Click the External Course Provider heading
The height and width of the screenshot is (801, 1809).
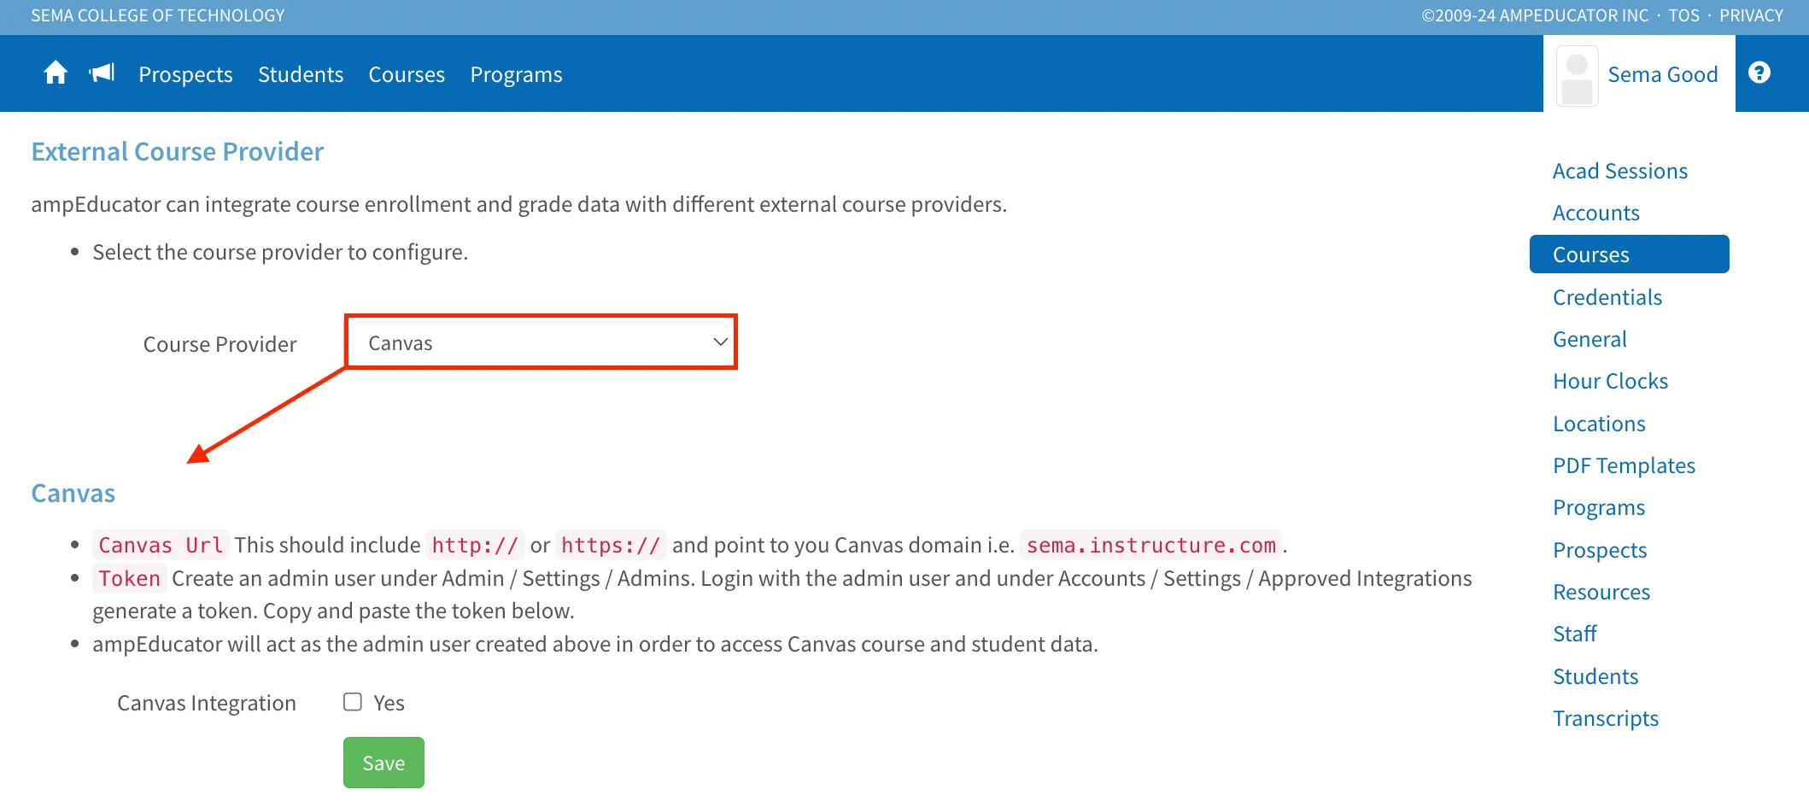pyautogui.click(x=178, y=151)
